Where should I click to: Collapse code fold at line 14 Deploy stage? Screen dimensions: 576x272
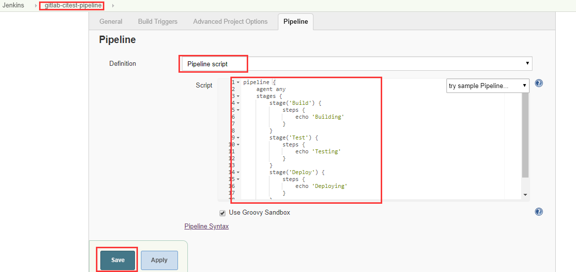238,172
